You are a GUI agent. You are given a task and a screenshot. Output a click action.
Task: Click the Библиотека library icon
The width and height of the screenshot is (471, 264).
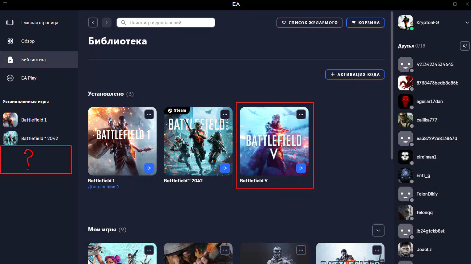[10, 60]
